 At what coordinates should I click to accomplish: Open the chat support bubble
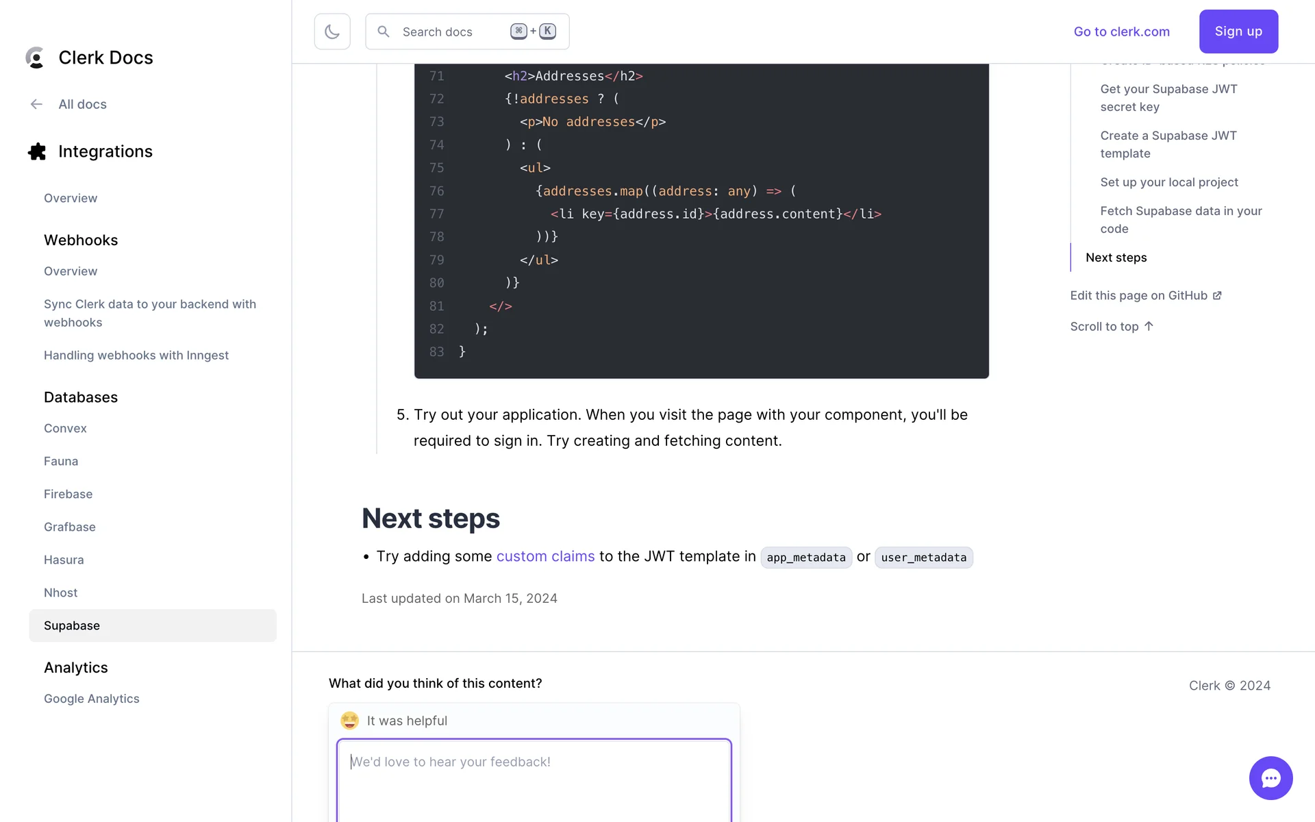coord(1270,777)
